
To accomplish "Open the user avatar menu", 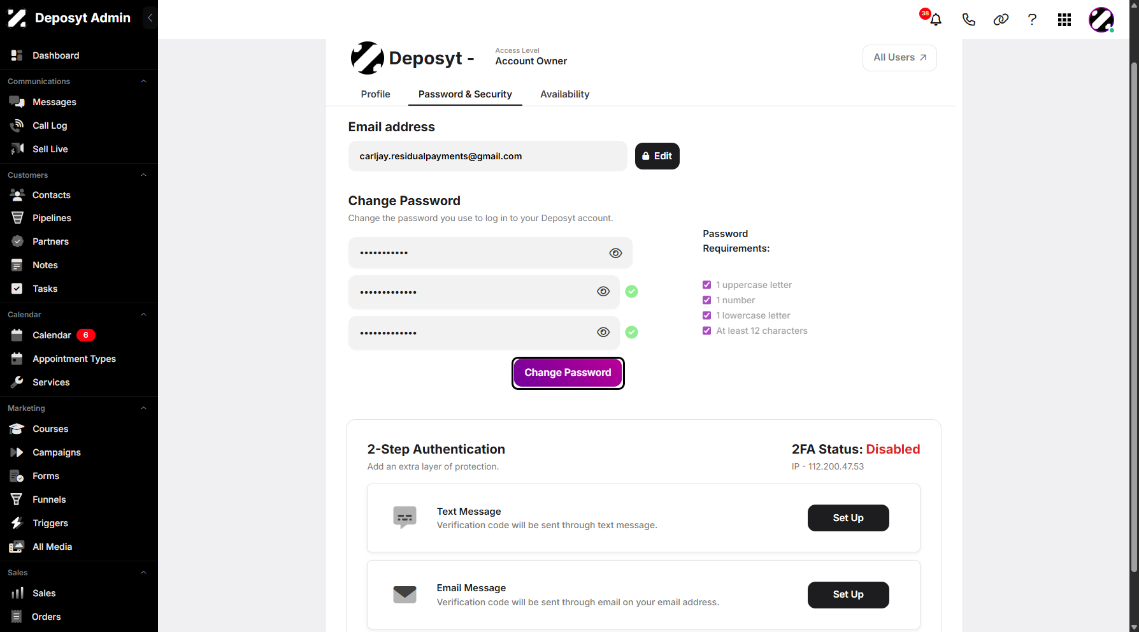I will tap(1101, 20).
